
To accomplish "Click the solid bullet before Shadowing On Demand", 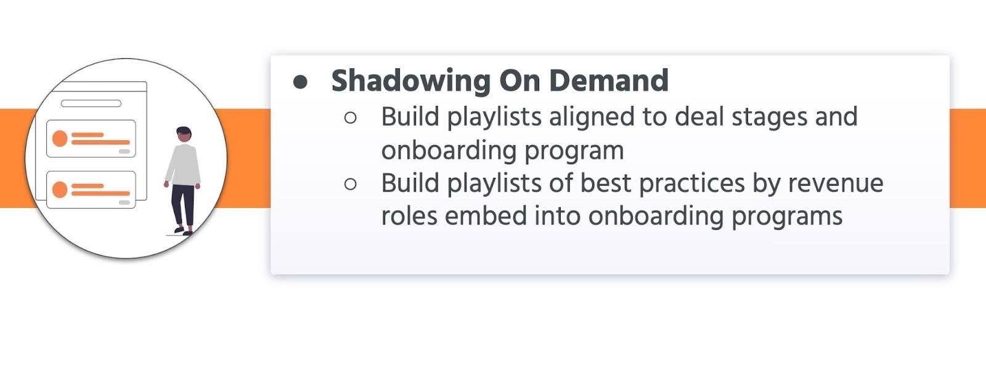I will 301,82.
